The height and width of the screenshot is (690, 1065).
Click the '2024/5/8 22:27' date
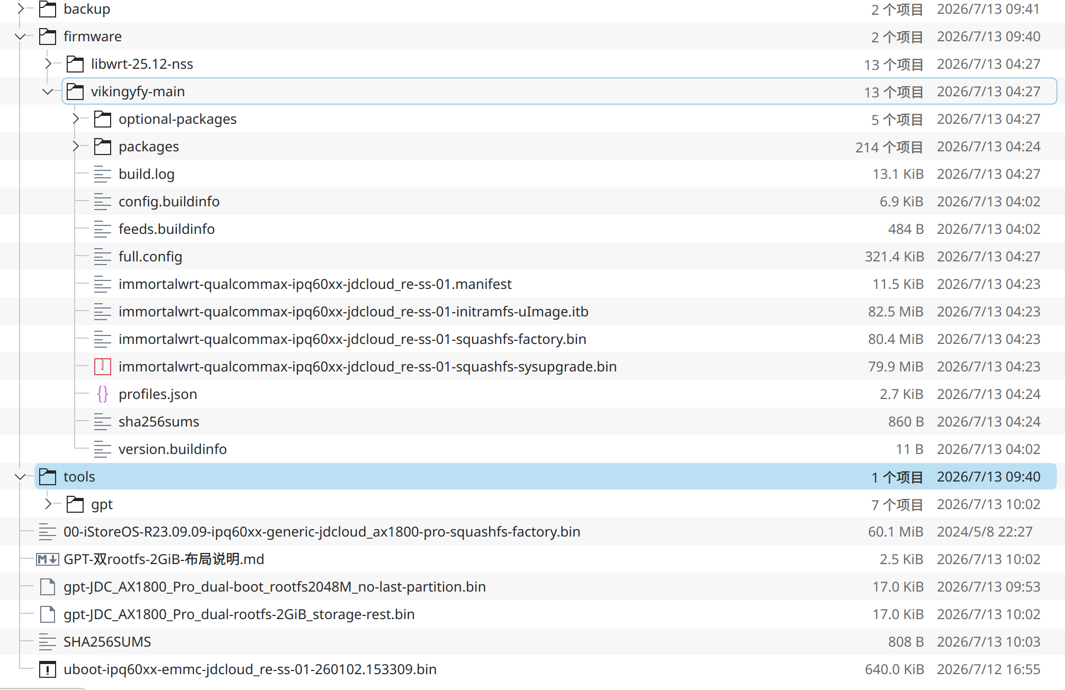coord(985,532)
